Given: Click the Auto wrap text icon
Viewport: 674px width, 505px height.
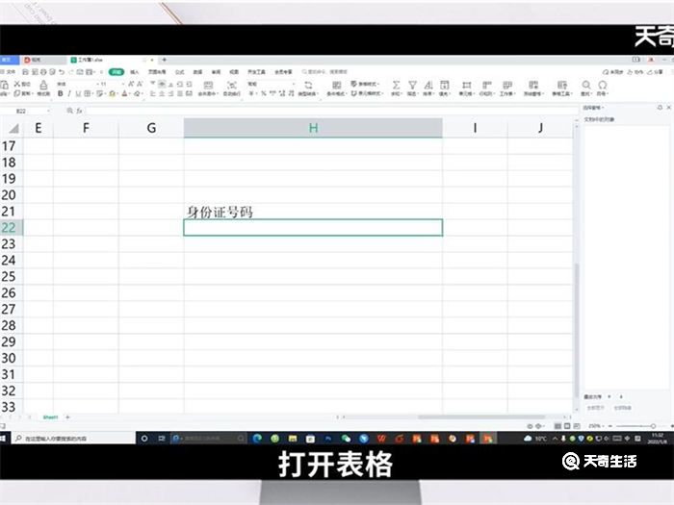Looking at the screenshot, I should (x=232, y=85).
